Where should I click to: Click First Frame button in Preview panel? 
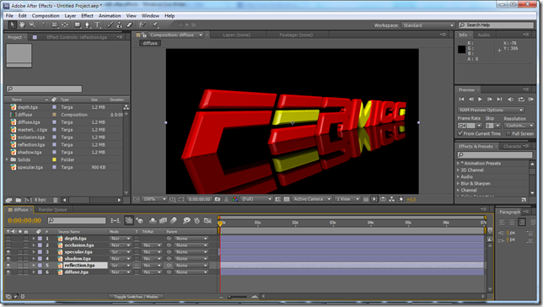coord(461,99)
